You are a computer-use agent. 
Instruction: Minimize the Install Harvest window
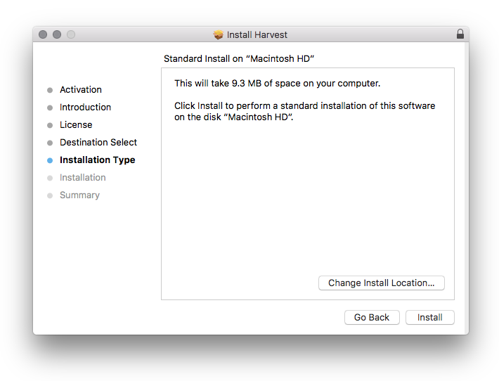[x=57, y=34]
